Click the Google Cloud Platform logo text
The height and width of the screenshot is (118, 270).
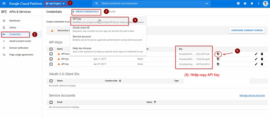coord(26,3)
